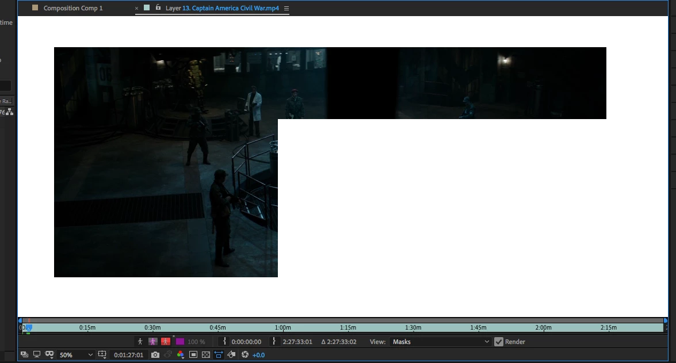Image resolution: width=676 pixels, height=363 pixels.
Task: Click the tan label color square on Composition tab
Action: (35, 7)
